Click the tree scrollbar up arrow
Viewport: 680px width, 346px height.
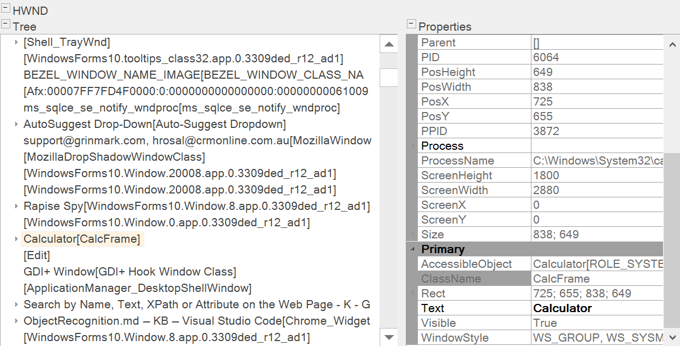(389, 45)
